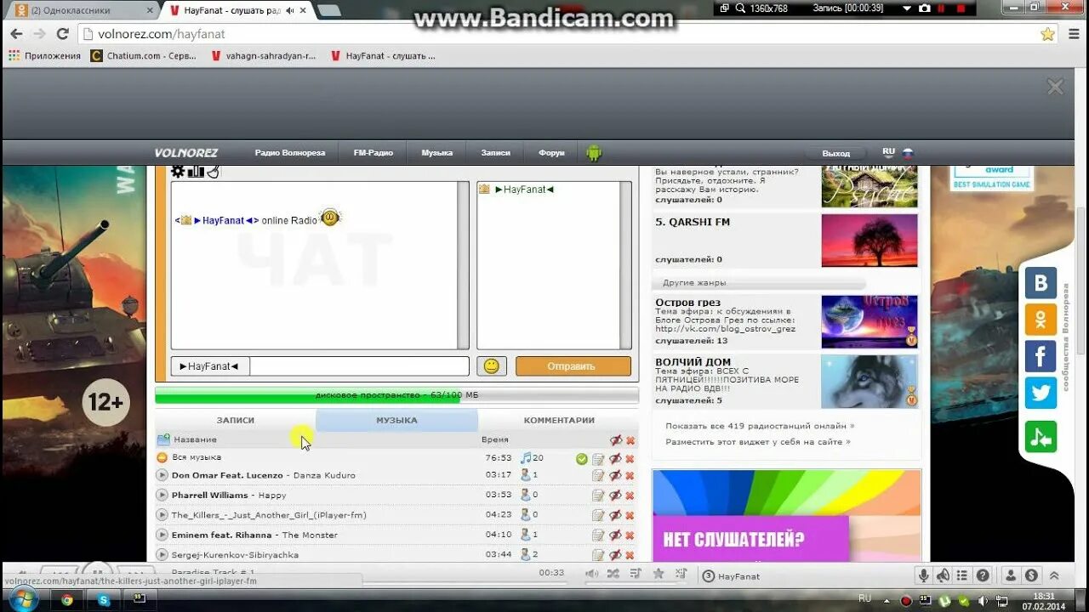Toggle the player shuffle icon
Image resolution: width=1089 pixels, height=612 pixels.
coord(613,575)
